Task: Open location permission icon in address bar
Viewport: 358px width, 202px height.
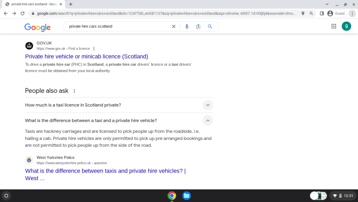Action: pyautogui.click(x=303, y=14)
